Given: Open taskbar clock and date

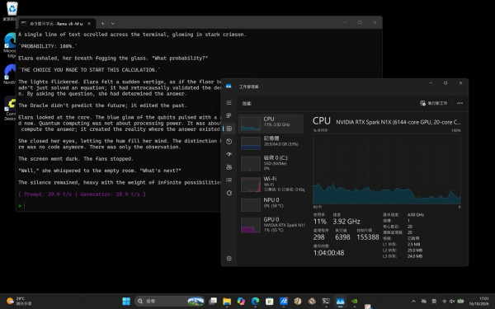Looking at the screenshot, I should click(478, 301).
